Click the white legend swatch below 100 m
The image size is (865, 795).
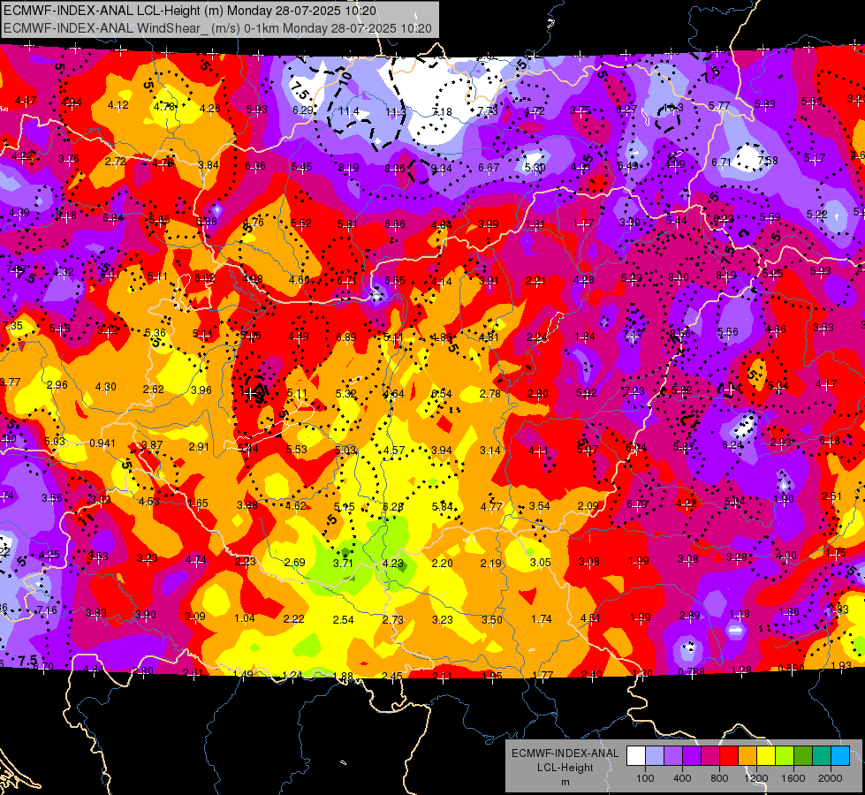coord(636,756)
